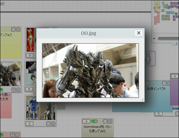Image resolution: width=179 pixels, height=138 pixels.
Task: Click the vote count 0 on the purple note
Action: pyautogui.click(x=175, y=76)
